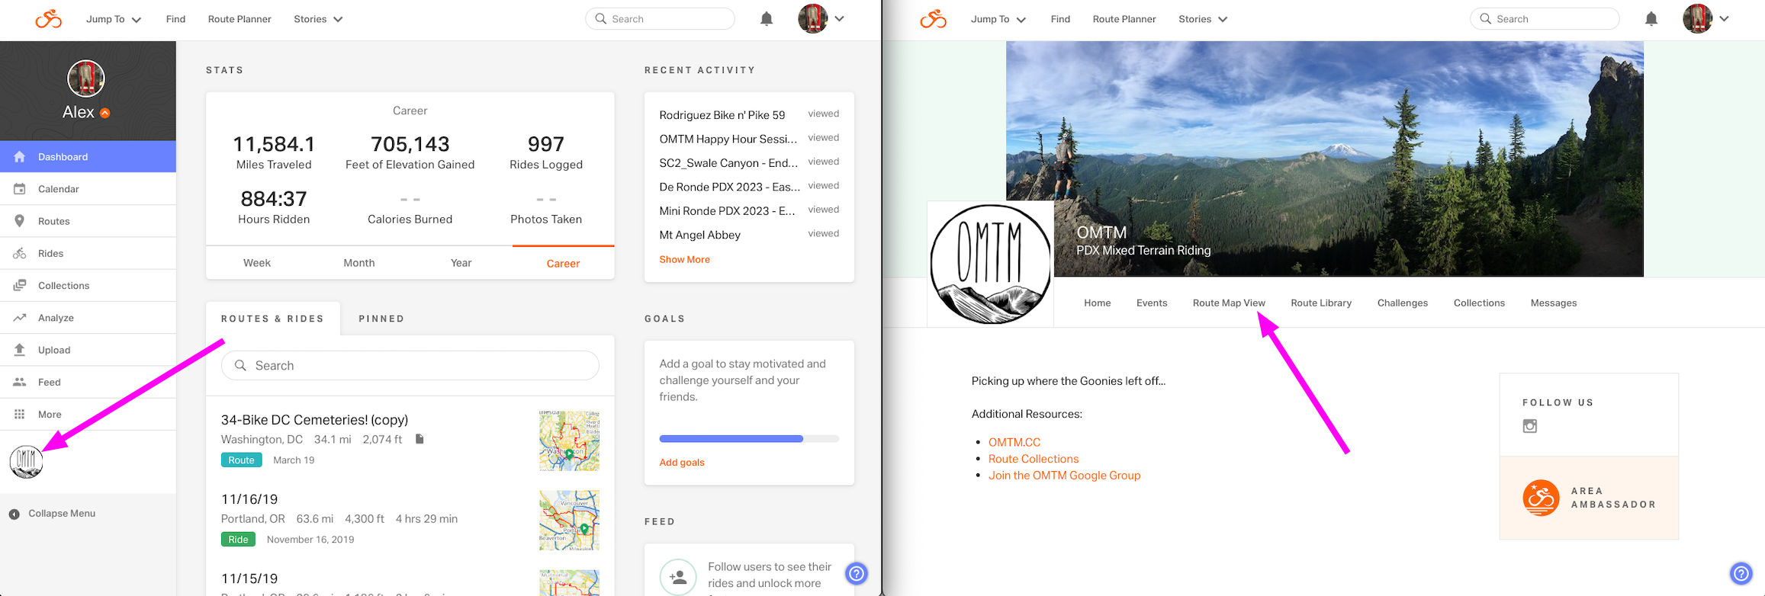Open 34-Bike DC Cemeteries map thumbnail
The width and height of the screenshot is (1765, 596).
pos(569,441)
